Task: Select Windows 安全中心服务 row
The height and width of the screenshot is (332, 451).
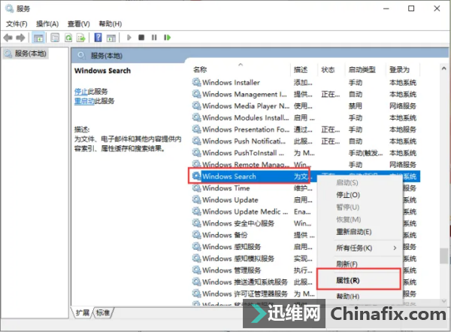Action: [253, 224]
